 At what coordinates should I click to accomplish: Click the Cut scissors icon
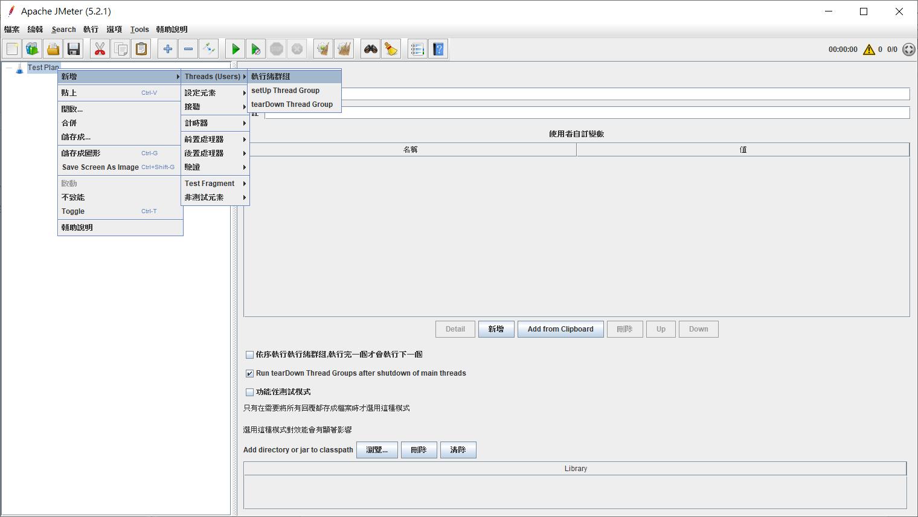[100, 49]
